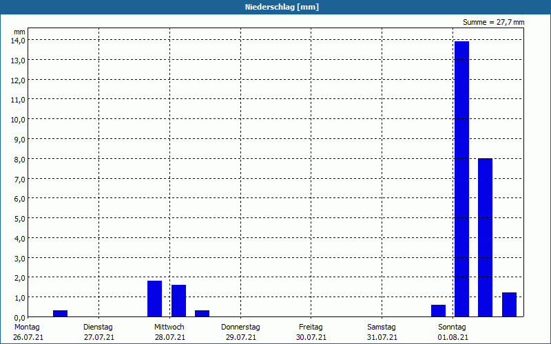Click the 5,0 y-axis value
The width and height of the screenshot is (551, 344).
coord(19,219)
